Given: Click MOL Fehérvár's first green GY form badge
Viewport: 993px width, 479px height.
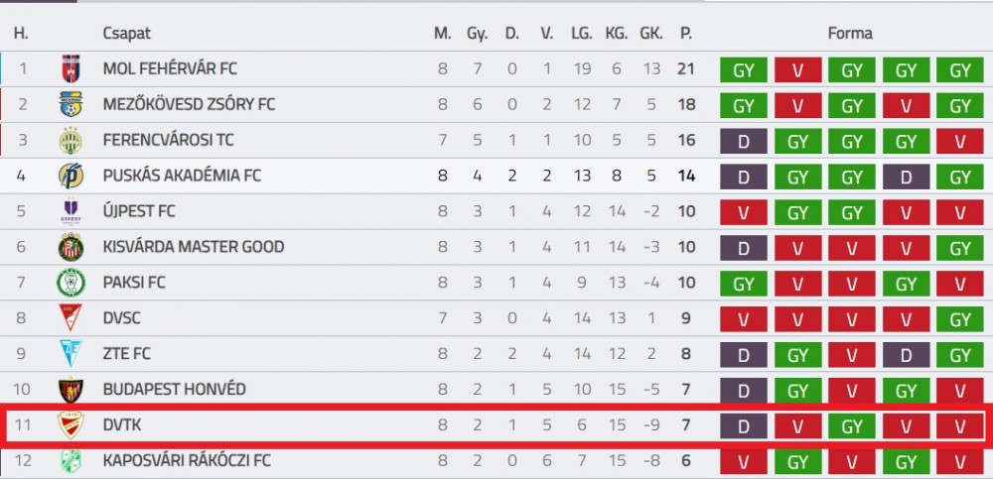Looking at the screenshot, I should (x=744, y=69).
